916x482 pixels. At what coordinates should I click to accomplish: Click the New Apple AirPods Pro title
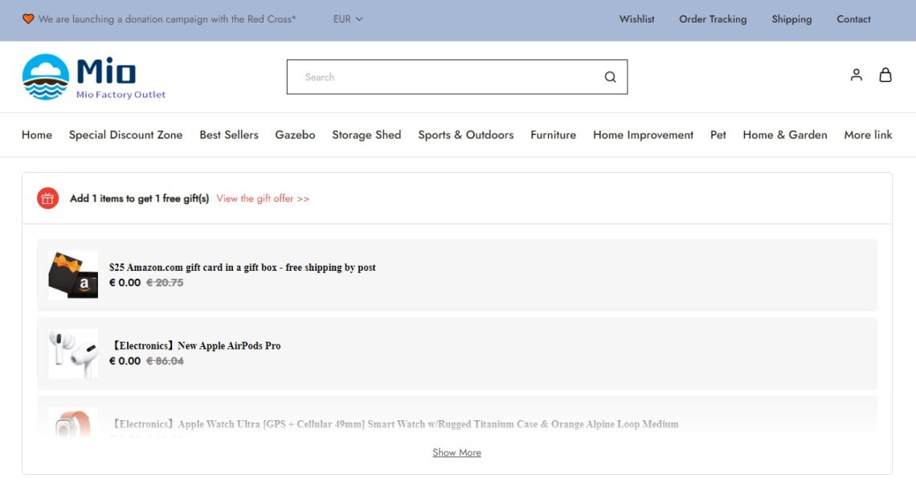(x=196, y=345)
